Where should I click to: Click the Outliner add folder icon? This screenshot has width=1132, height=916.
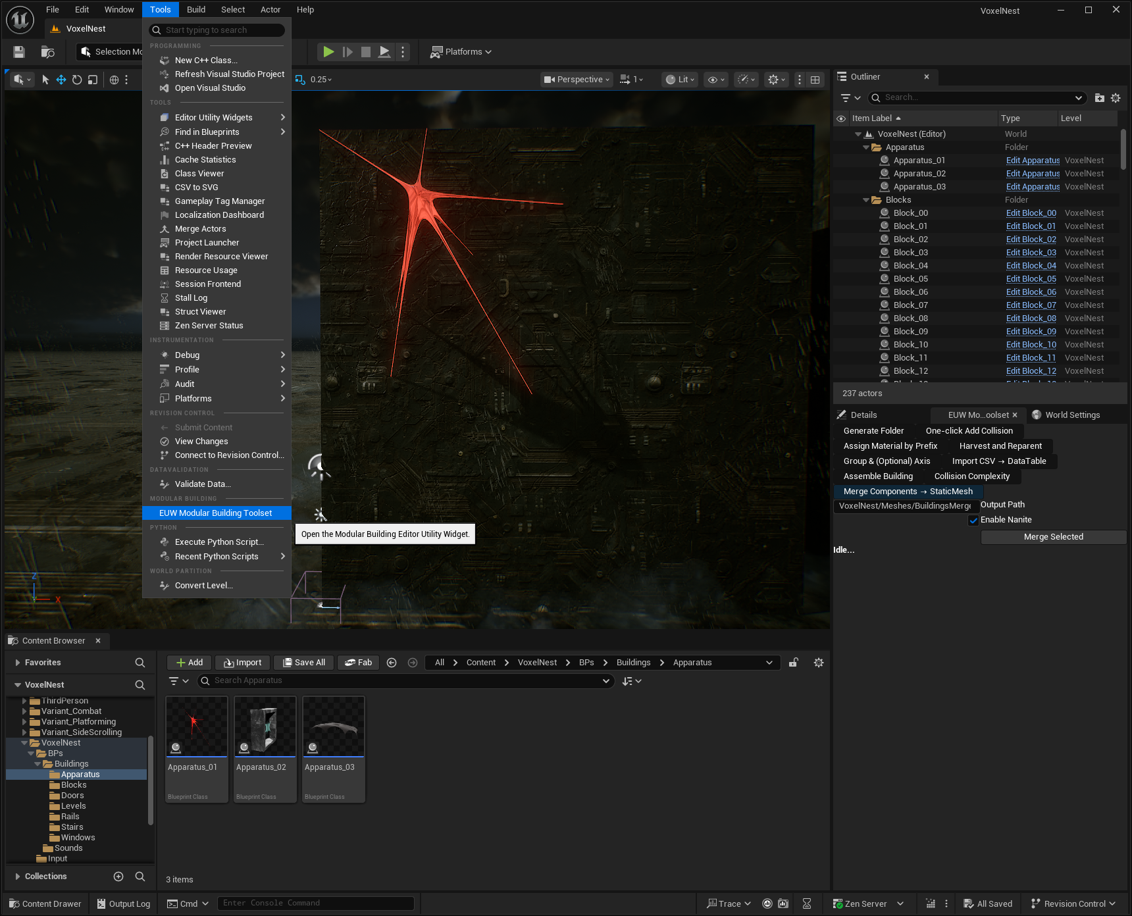point(1099,98)
